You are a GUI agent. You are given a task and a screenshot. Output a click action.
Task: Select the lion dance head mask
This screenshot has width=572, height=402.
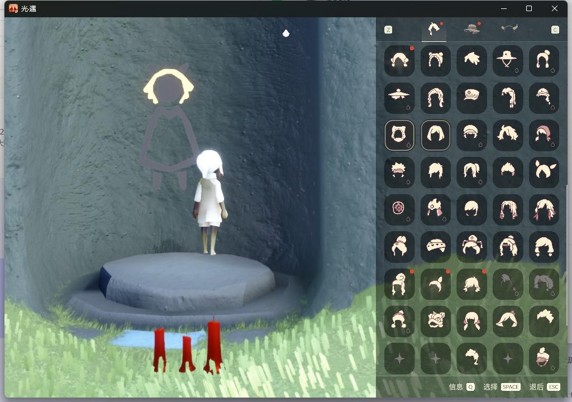click(435, 321)
